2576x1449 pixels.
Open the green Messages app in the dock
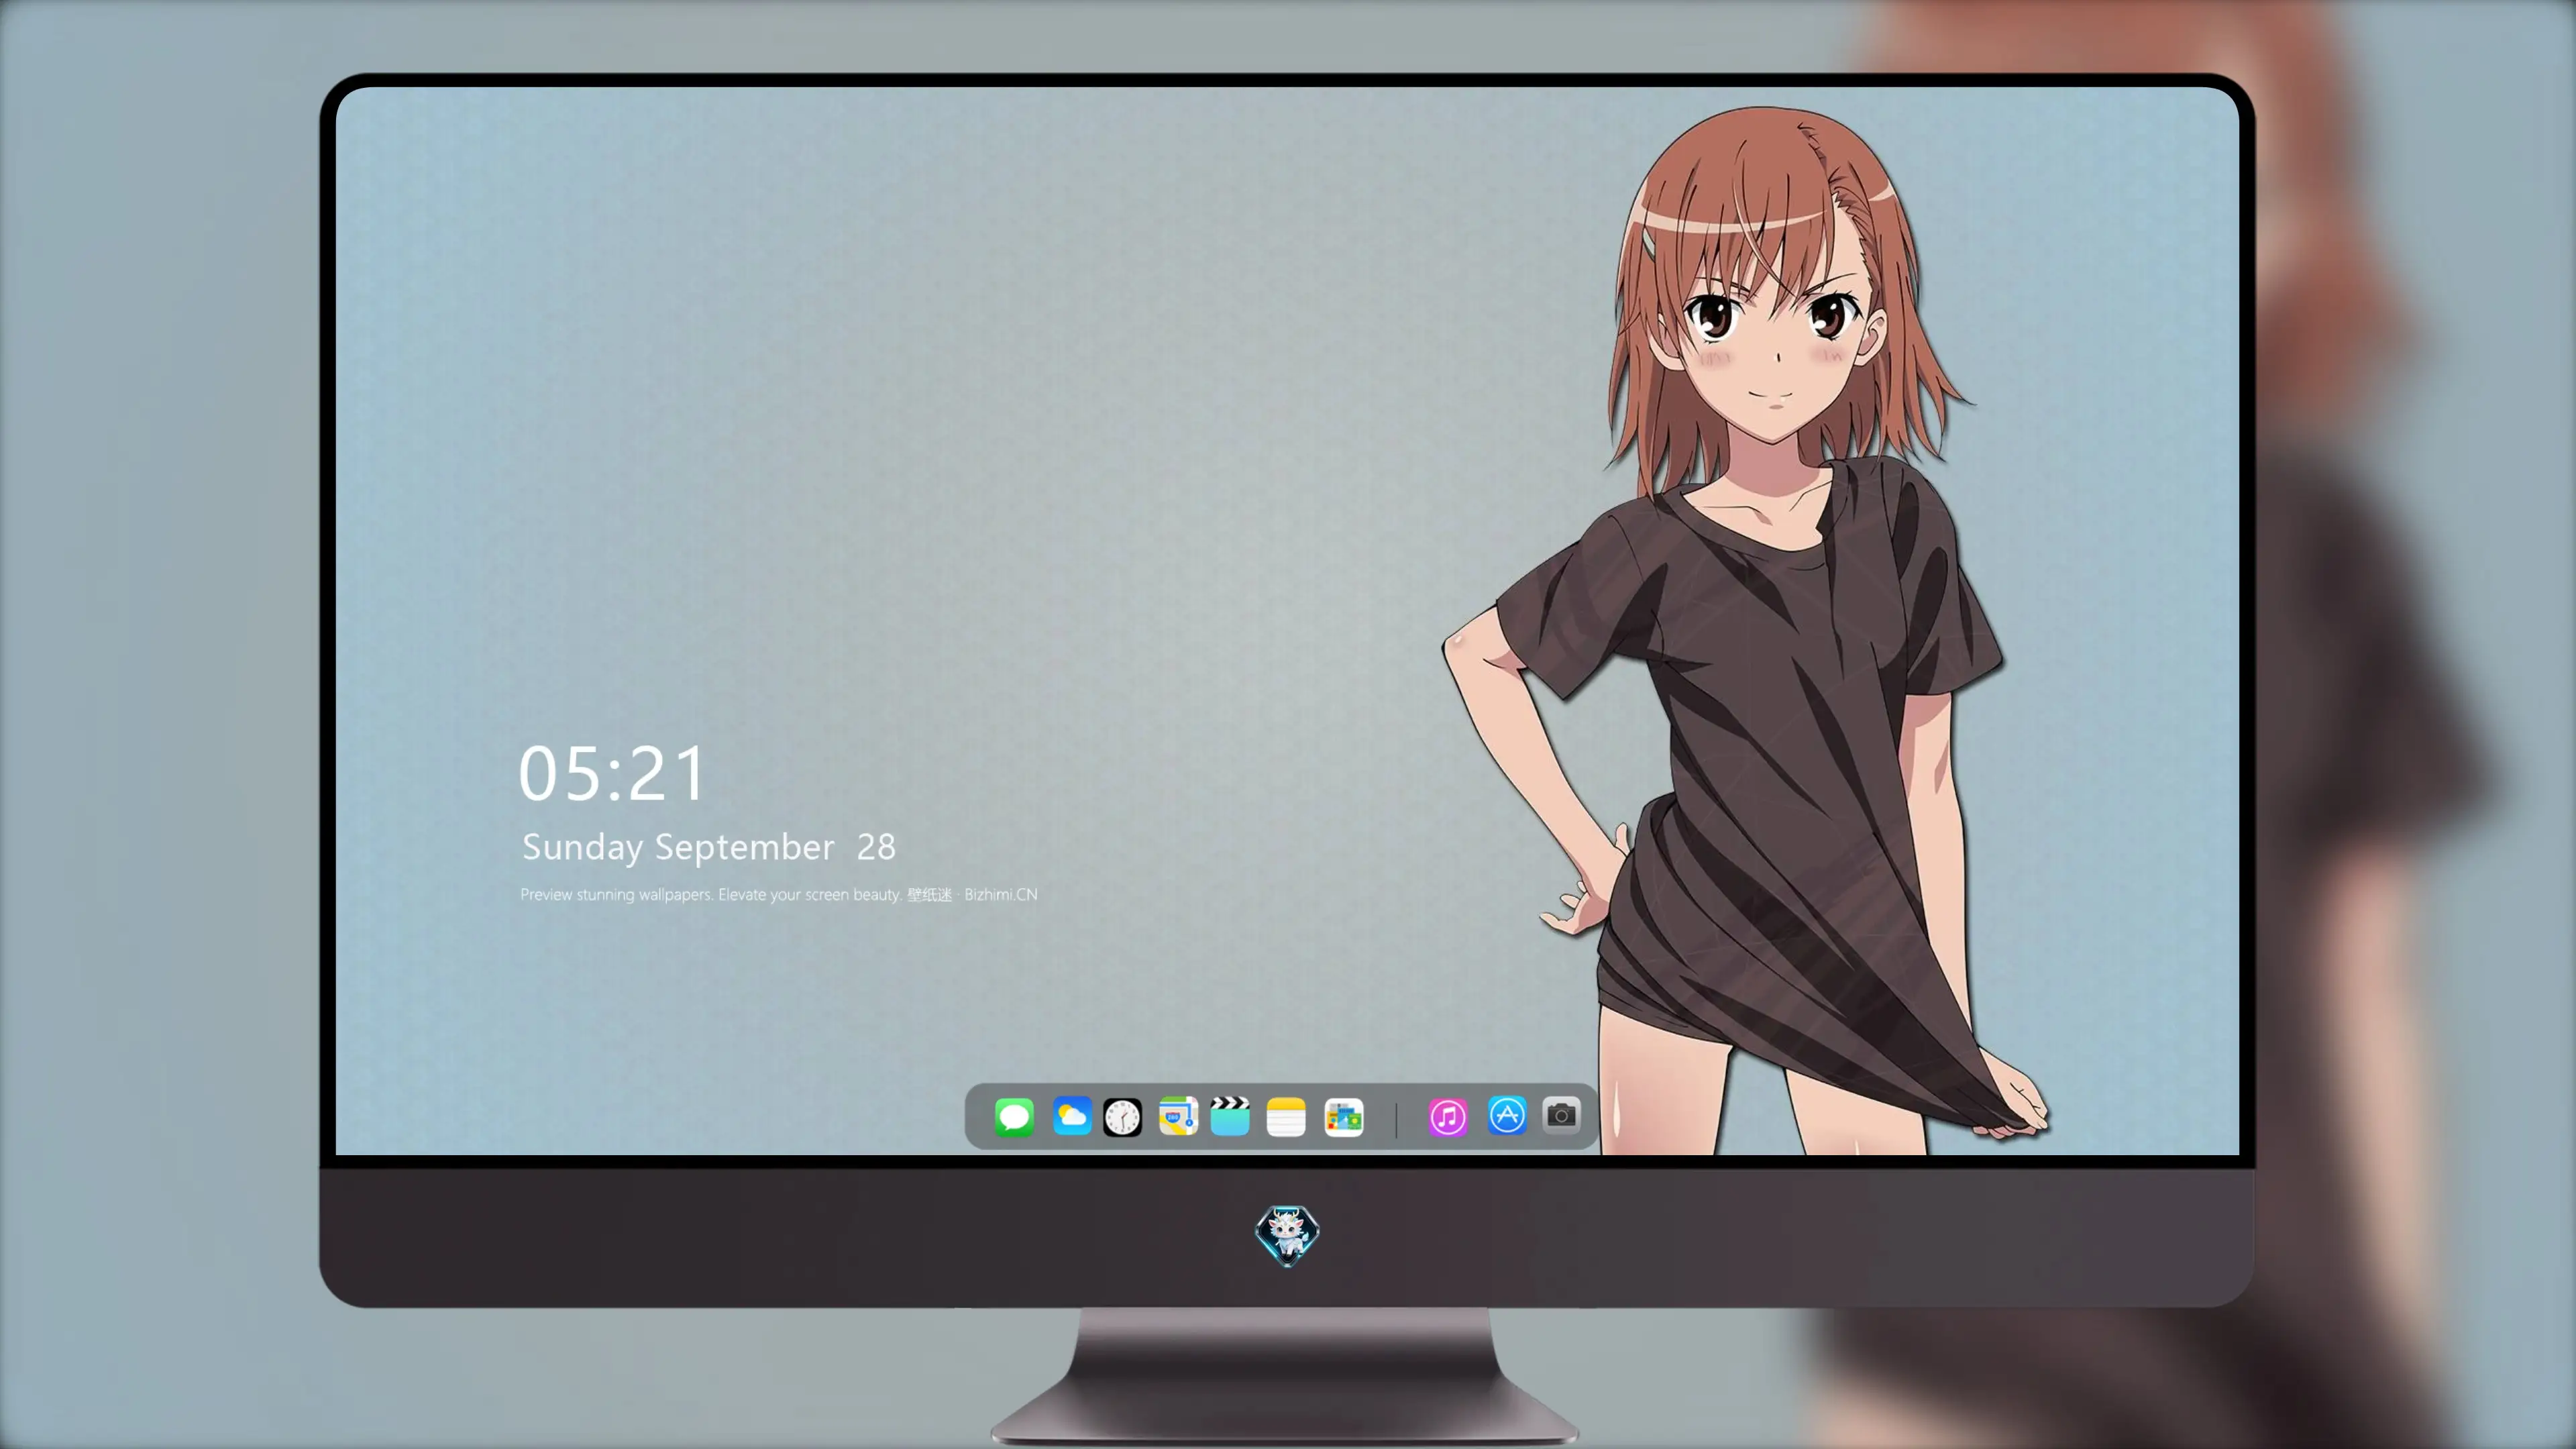pos(1014,1116)
